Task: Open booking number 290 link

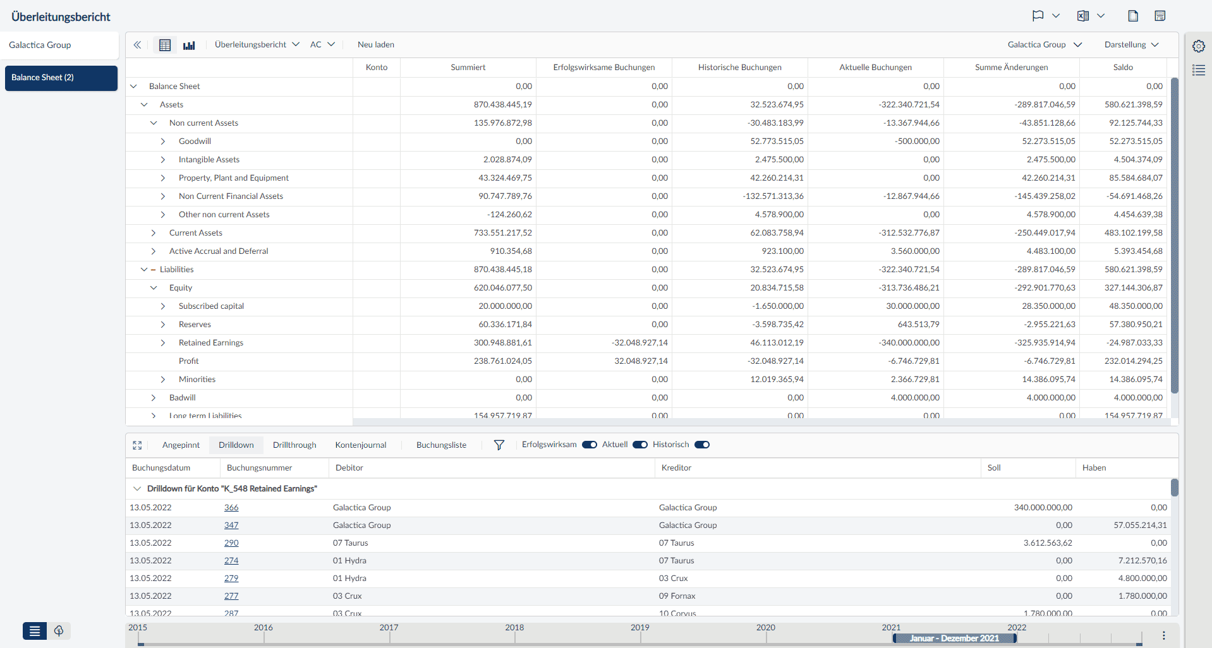Action: [x=231, y=543]
